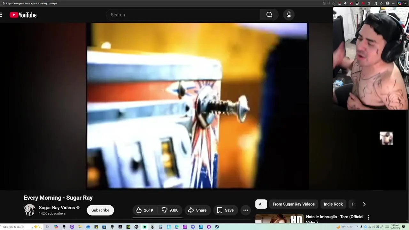Open weather widget showing 33°F Clear
The width and height of the screenshot is (409, 230).
(345, 227)
